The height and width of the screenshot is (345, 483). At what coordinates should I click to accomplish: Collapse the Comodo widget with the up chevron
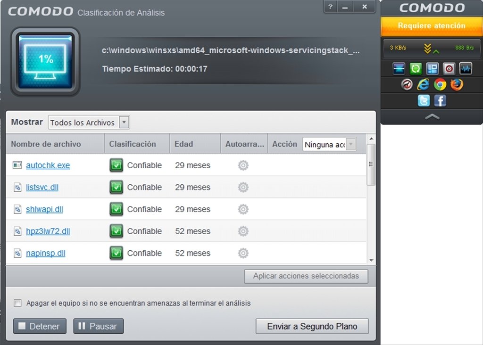click(x=432, y=116)
